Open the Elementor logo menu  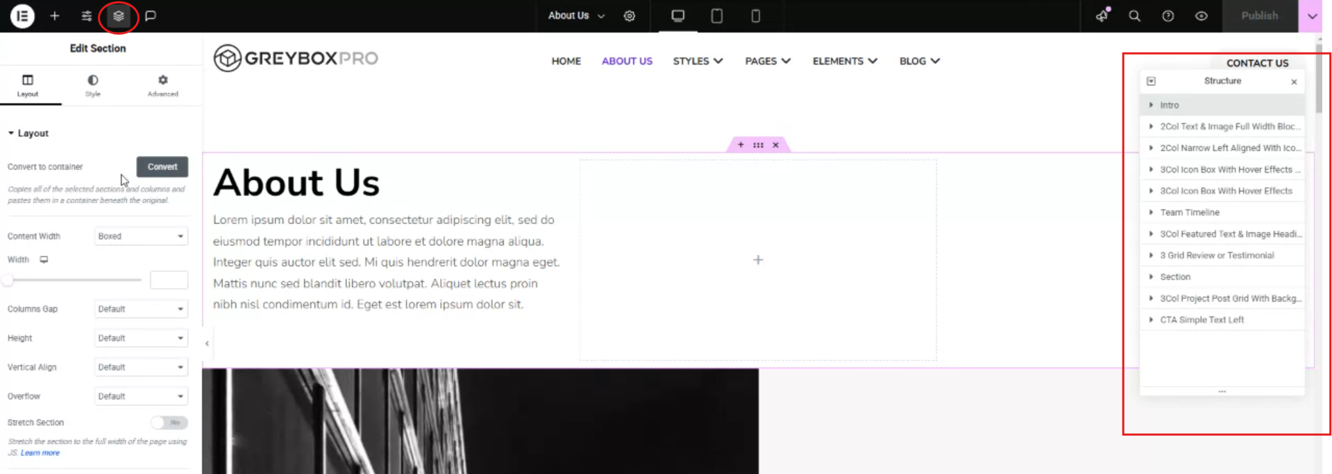tap(22, 16)
